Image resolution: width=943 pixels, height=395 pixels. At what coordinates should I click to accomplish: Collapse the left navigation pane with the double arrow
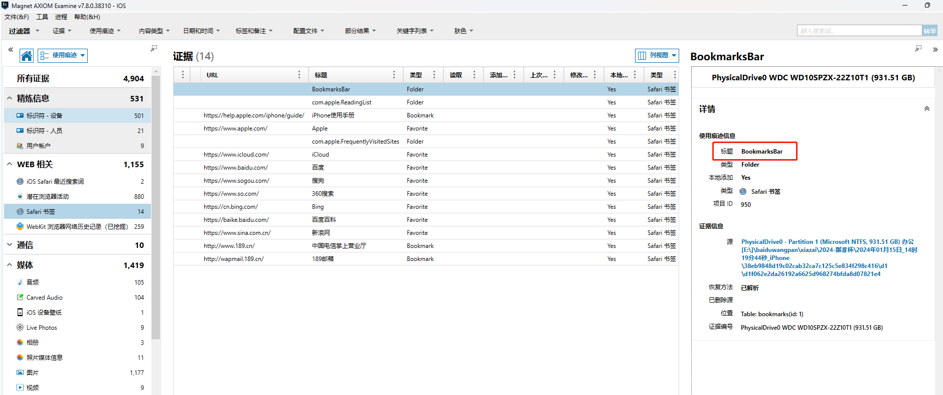click(11, 49)
